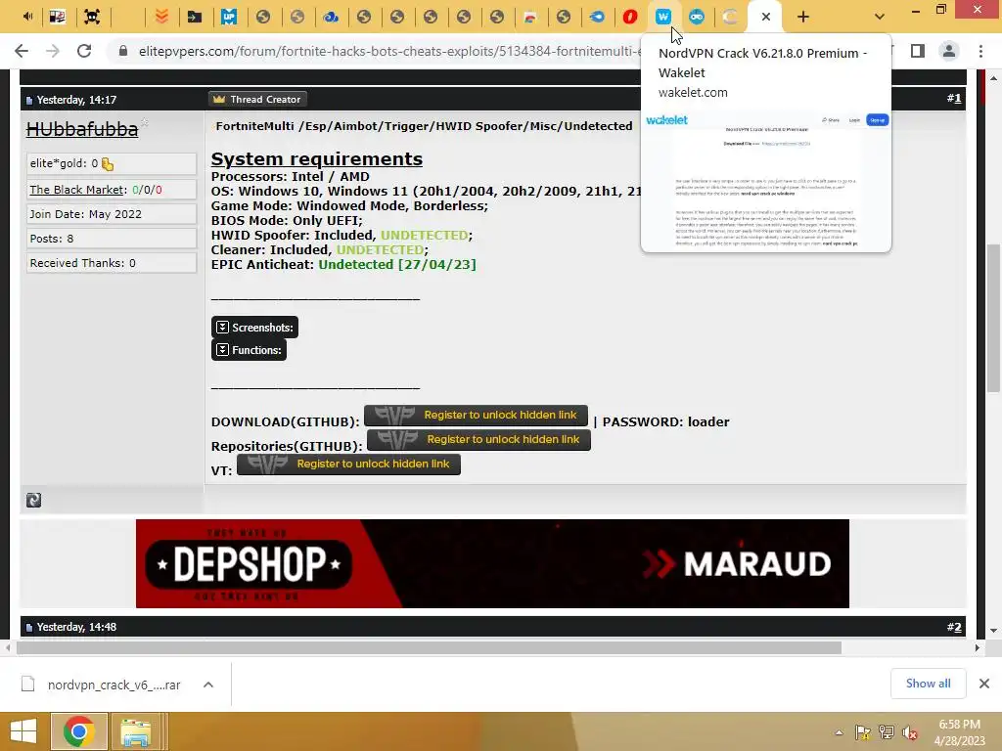The width and height of the screenshot is (1002, 751).
Task: Unlock the Repositories(GITHUB) hidden link
Action: pyautogui.click(x=478, y=439)
